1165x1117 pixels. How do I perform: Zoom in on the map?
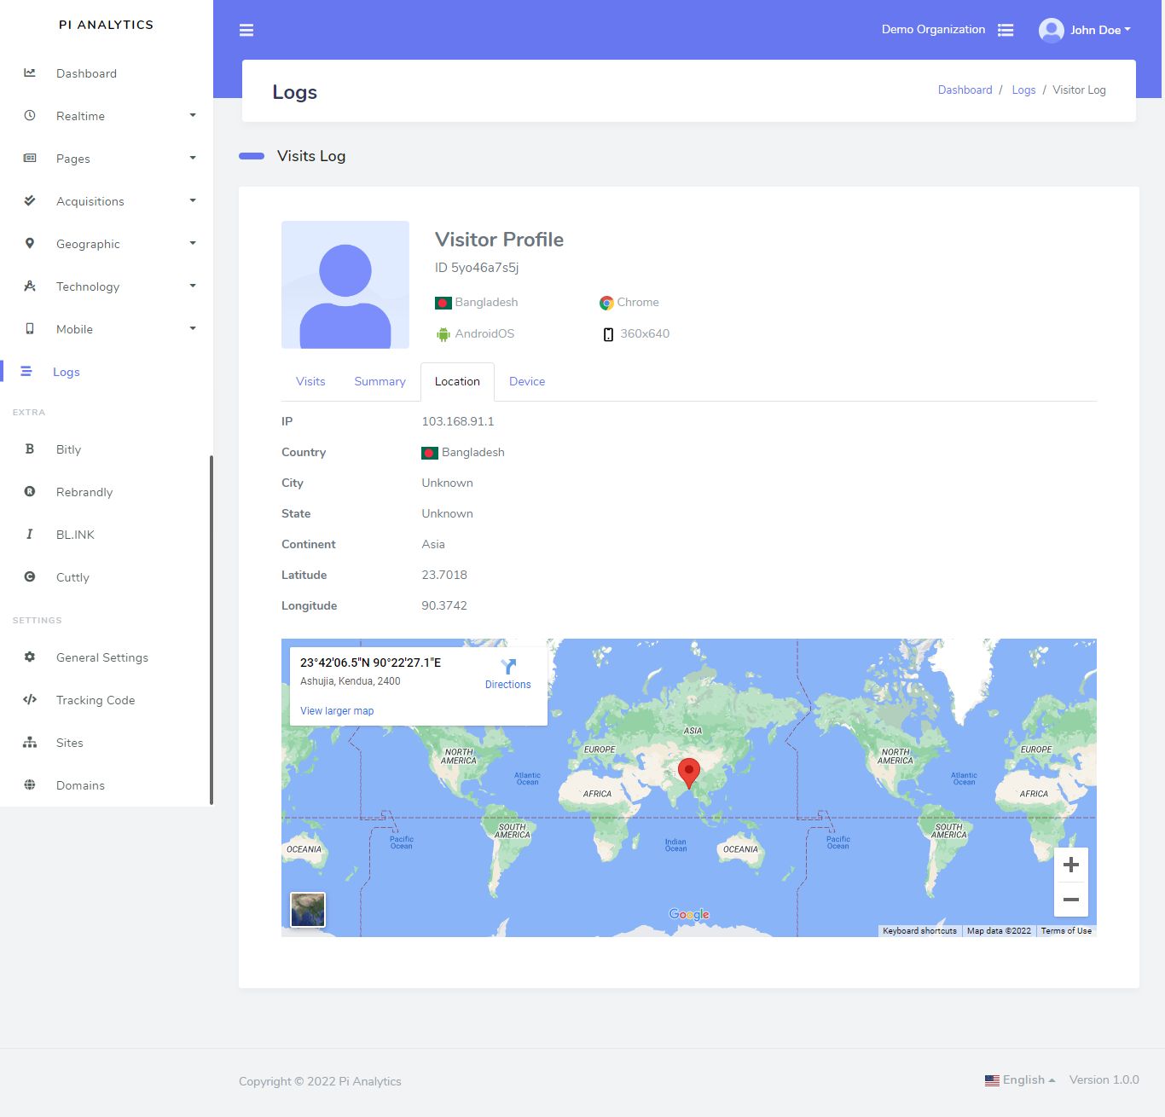click(1071, 865)
